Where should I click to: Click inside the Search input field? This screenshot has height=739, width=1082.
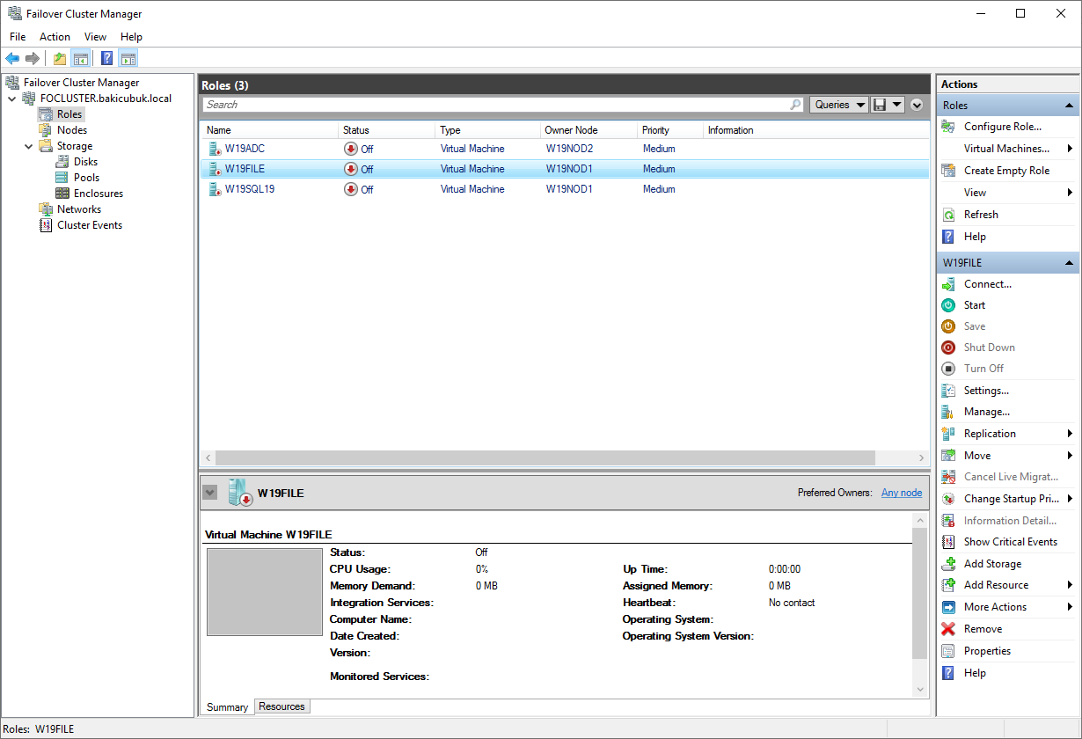tap(495, 105)
